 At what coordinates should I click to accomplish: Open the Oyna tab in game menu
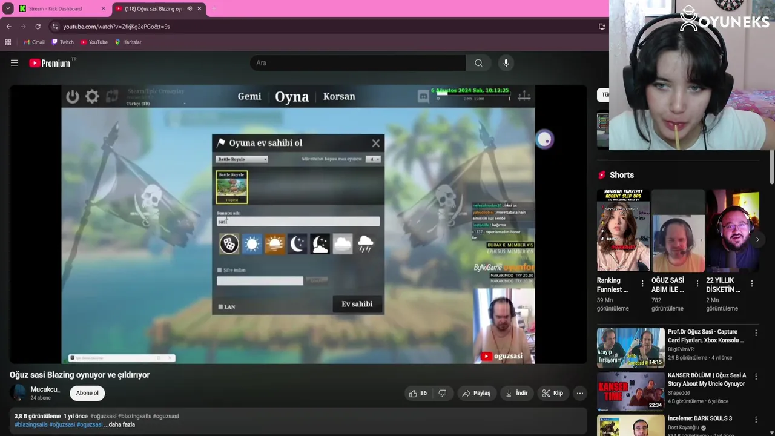click(292, 96)
